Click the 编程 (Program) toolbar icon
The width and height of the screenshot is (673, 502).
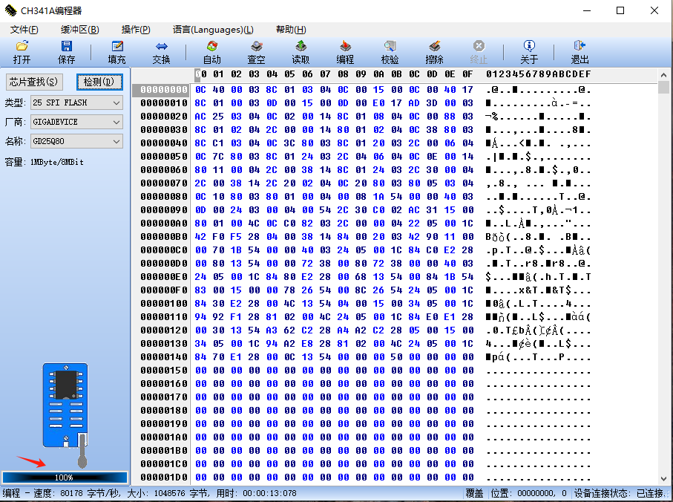[x=345, y=52]
